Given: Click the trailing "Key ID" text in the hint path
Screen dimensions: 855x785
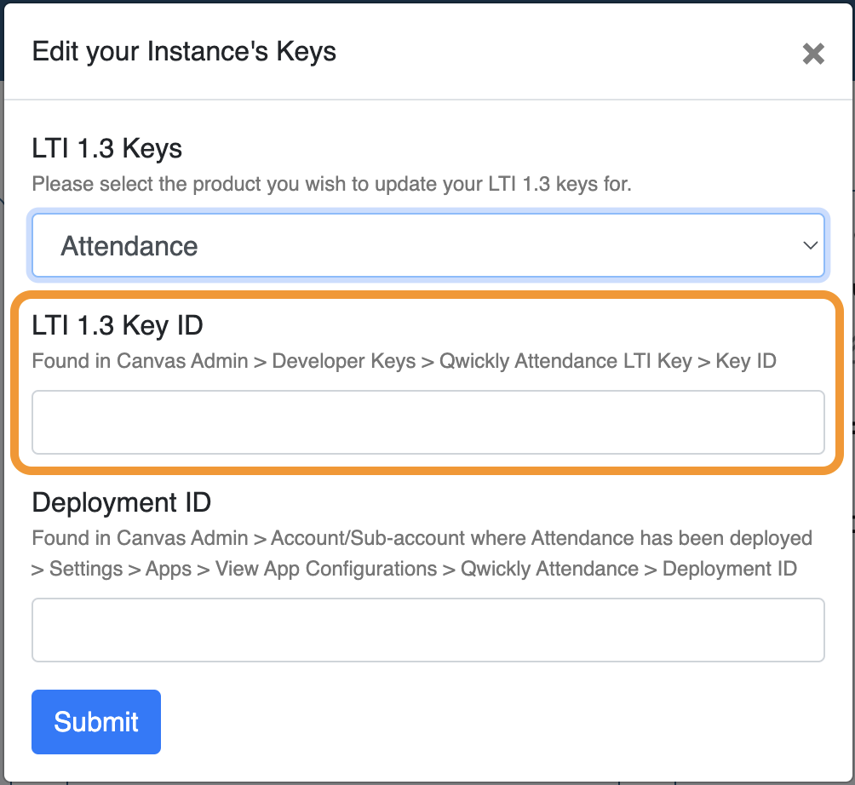Looking at the screenshot, I should click(x=746, y=361).
